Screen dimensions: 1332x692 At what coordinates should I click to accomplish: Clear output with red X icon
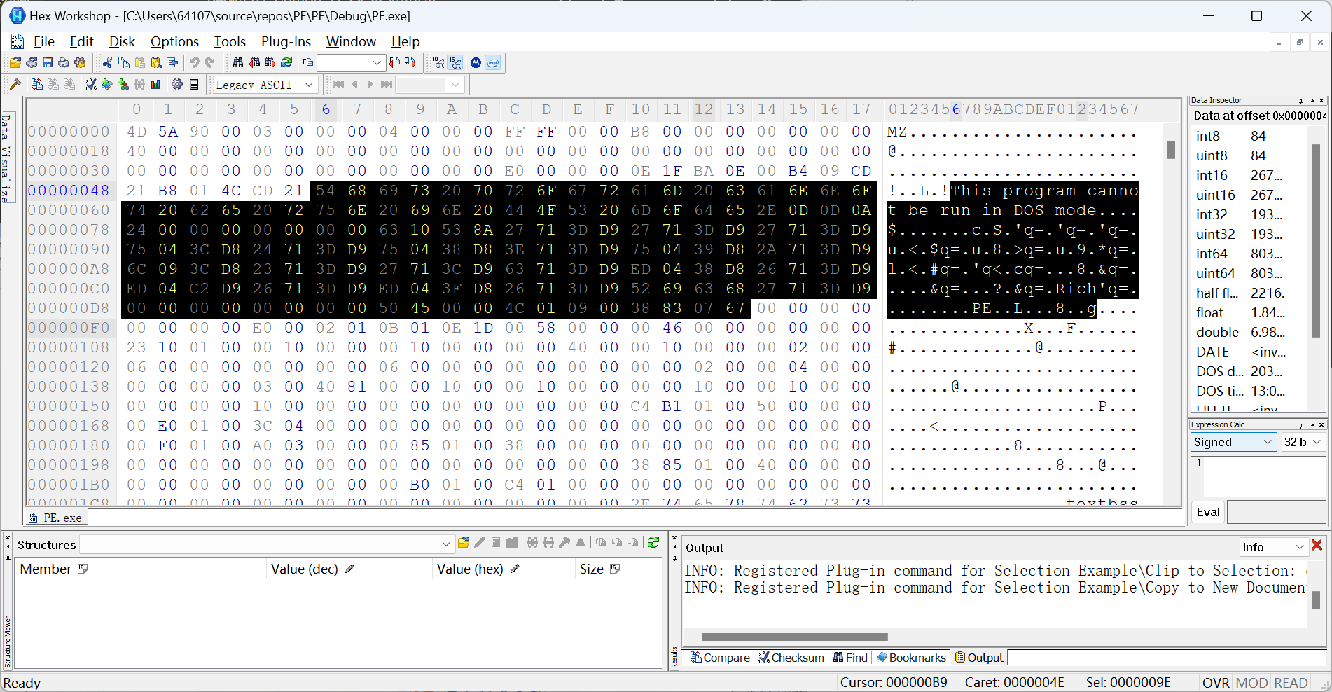coord(1317,546)
